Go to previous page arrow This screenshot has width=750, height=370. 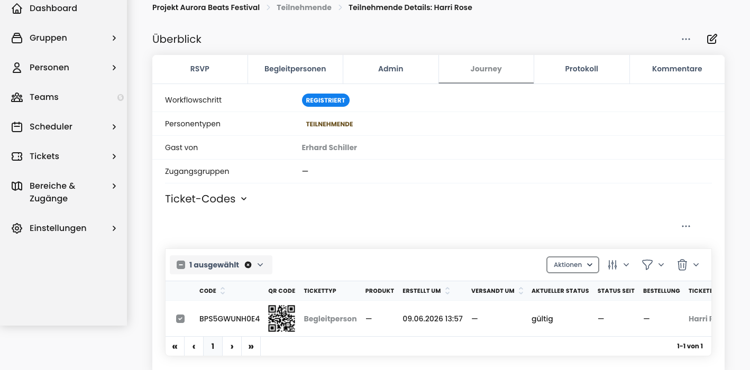click(x=194, y=346)
